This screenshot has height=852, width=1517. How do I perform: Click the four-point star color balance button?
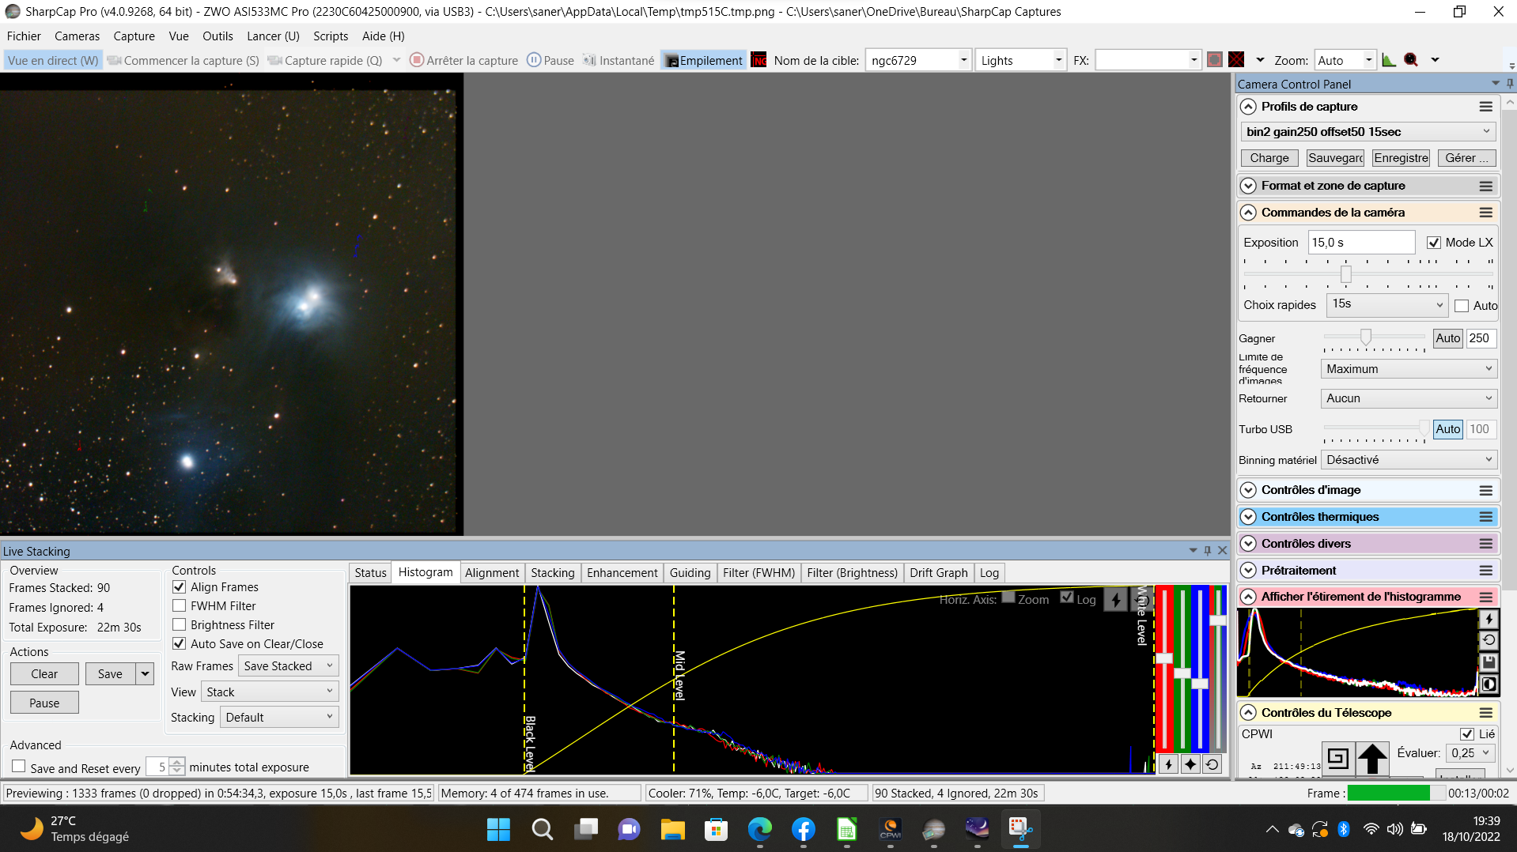pyautogui.click(x=1190, y=764)
